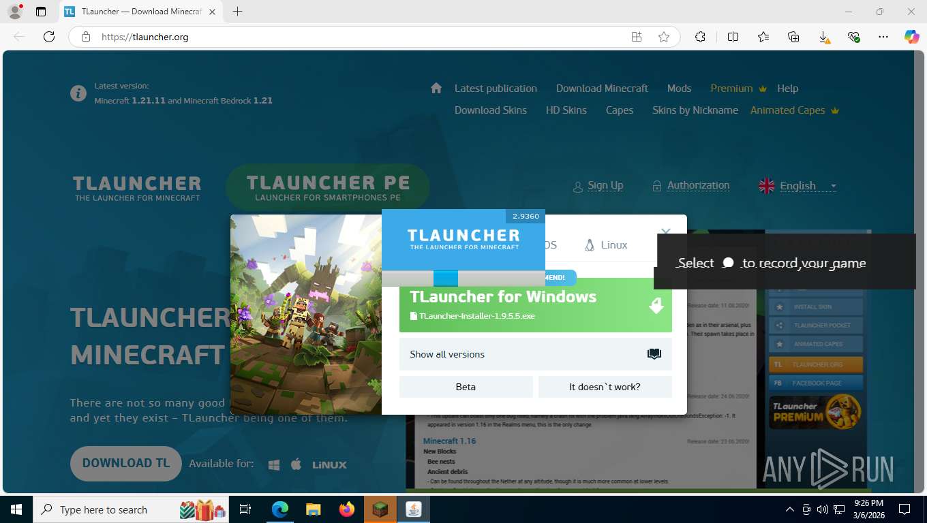The width and height of the screenshot is (927, 523).
Task: Click the browser refresh icon
Action: pyautogui.click(x=48, y=37)
